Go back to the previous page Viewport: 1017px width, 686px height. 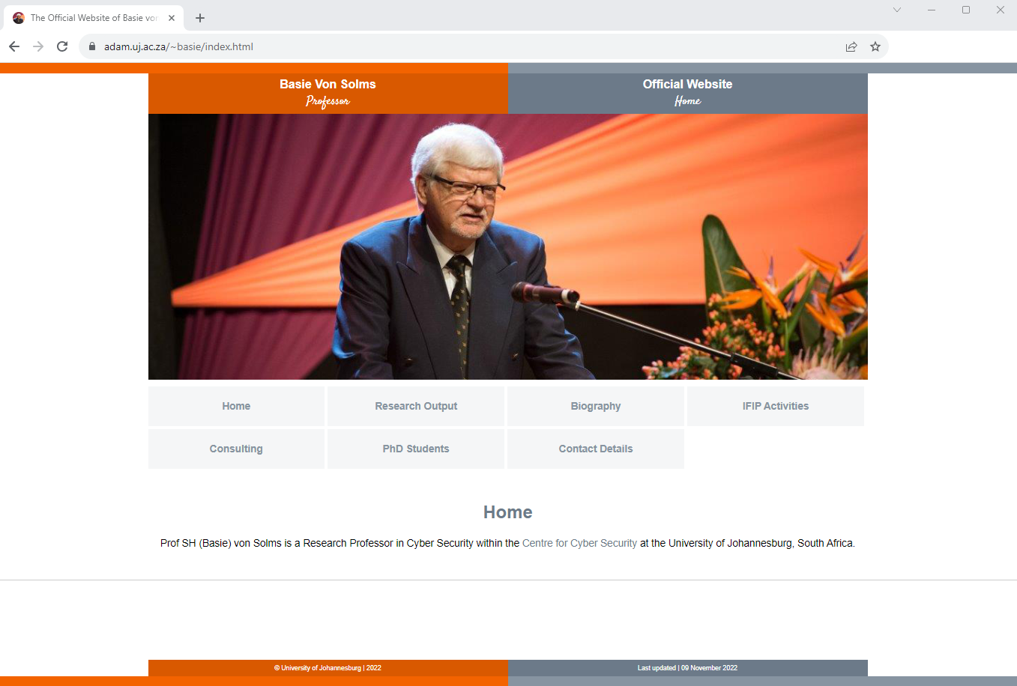coord(14,46)
